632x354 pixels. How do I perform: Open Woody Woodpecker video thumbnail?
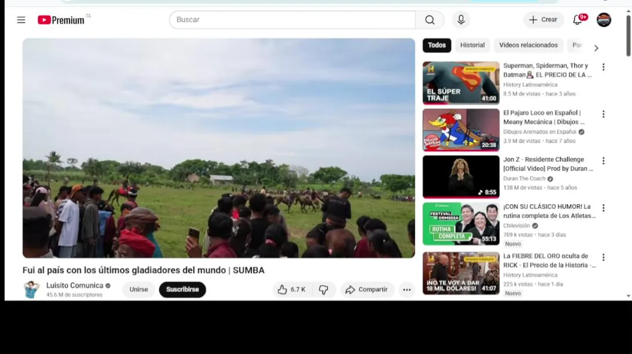461,130
